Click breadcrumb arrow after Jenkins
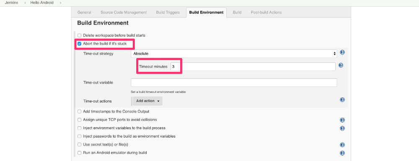419x161 pixels. [x=25, y=3]
